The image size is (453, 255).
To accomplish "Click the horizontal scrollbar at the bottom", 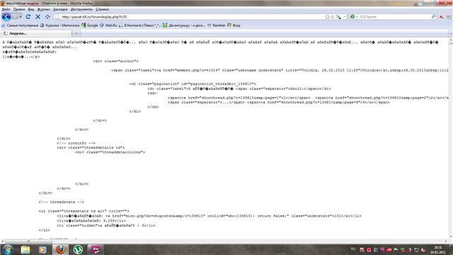I will pyautogui.click(x=28, y=241).
